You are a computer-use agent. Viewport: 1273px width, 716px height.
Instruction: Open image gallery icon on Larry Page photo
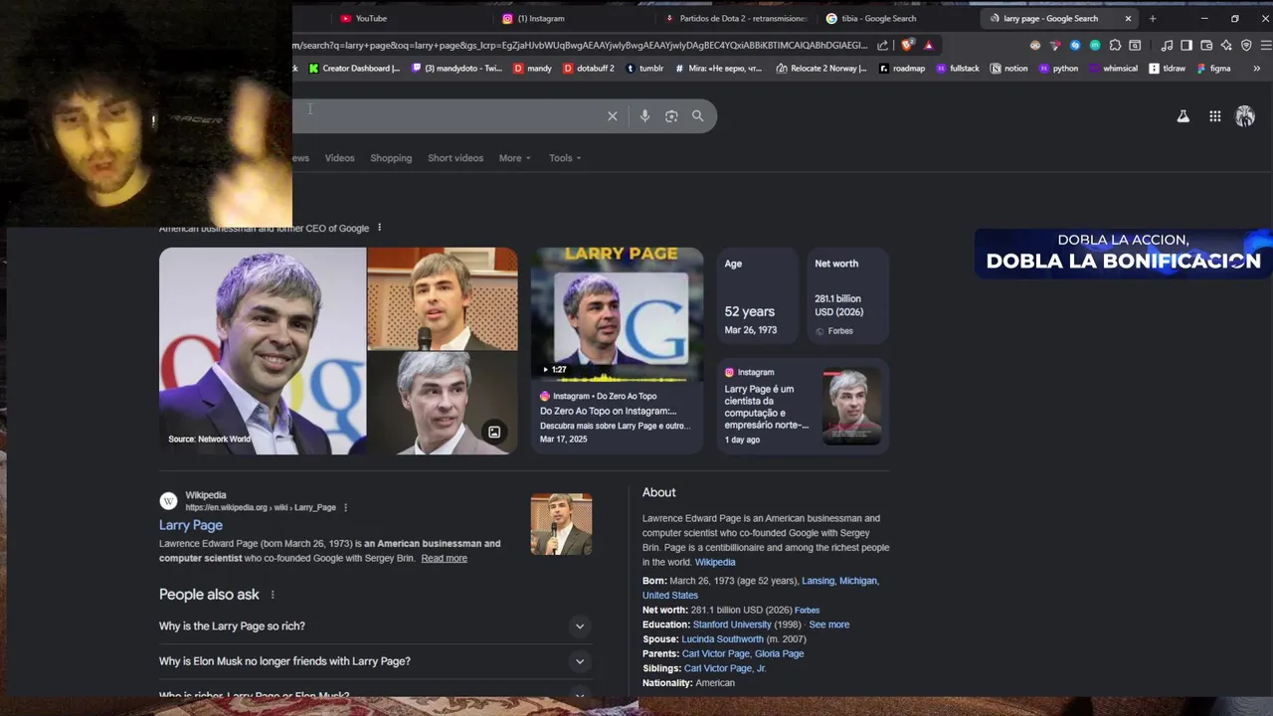click(x=494, y=432)
